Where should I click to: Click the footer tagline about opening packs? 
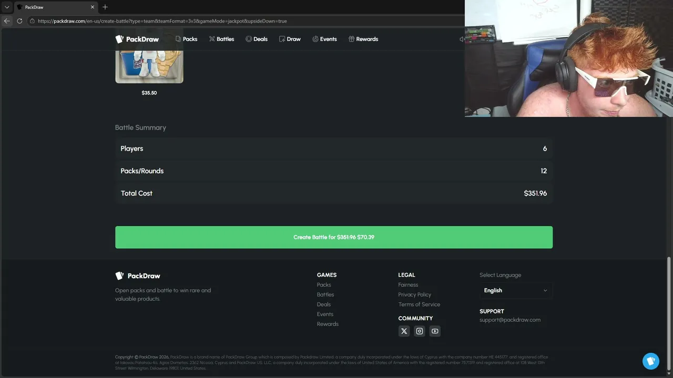[163, 295]
